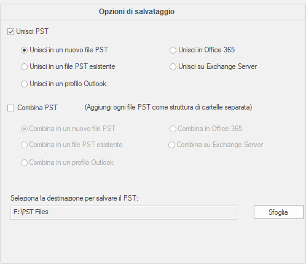This screenshot has width=306, height=264.
Task: Click the Sfoglia browse button
Action: coord(278,212)
